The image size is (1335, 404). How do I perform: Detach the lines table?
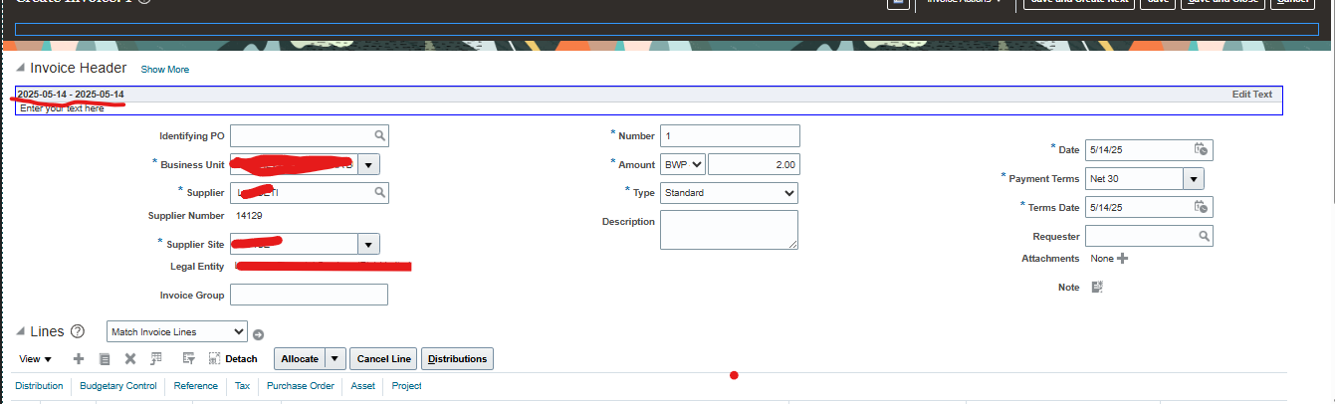[x=233, y=358]
